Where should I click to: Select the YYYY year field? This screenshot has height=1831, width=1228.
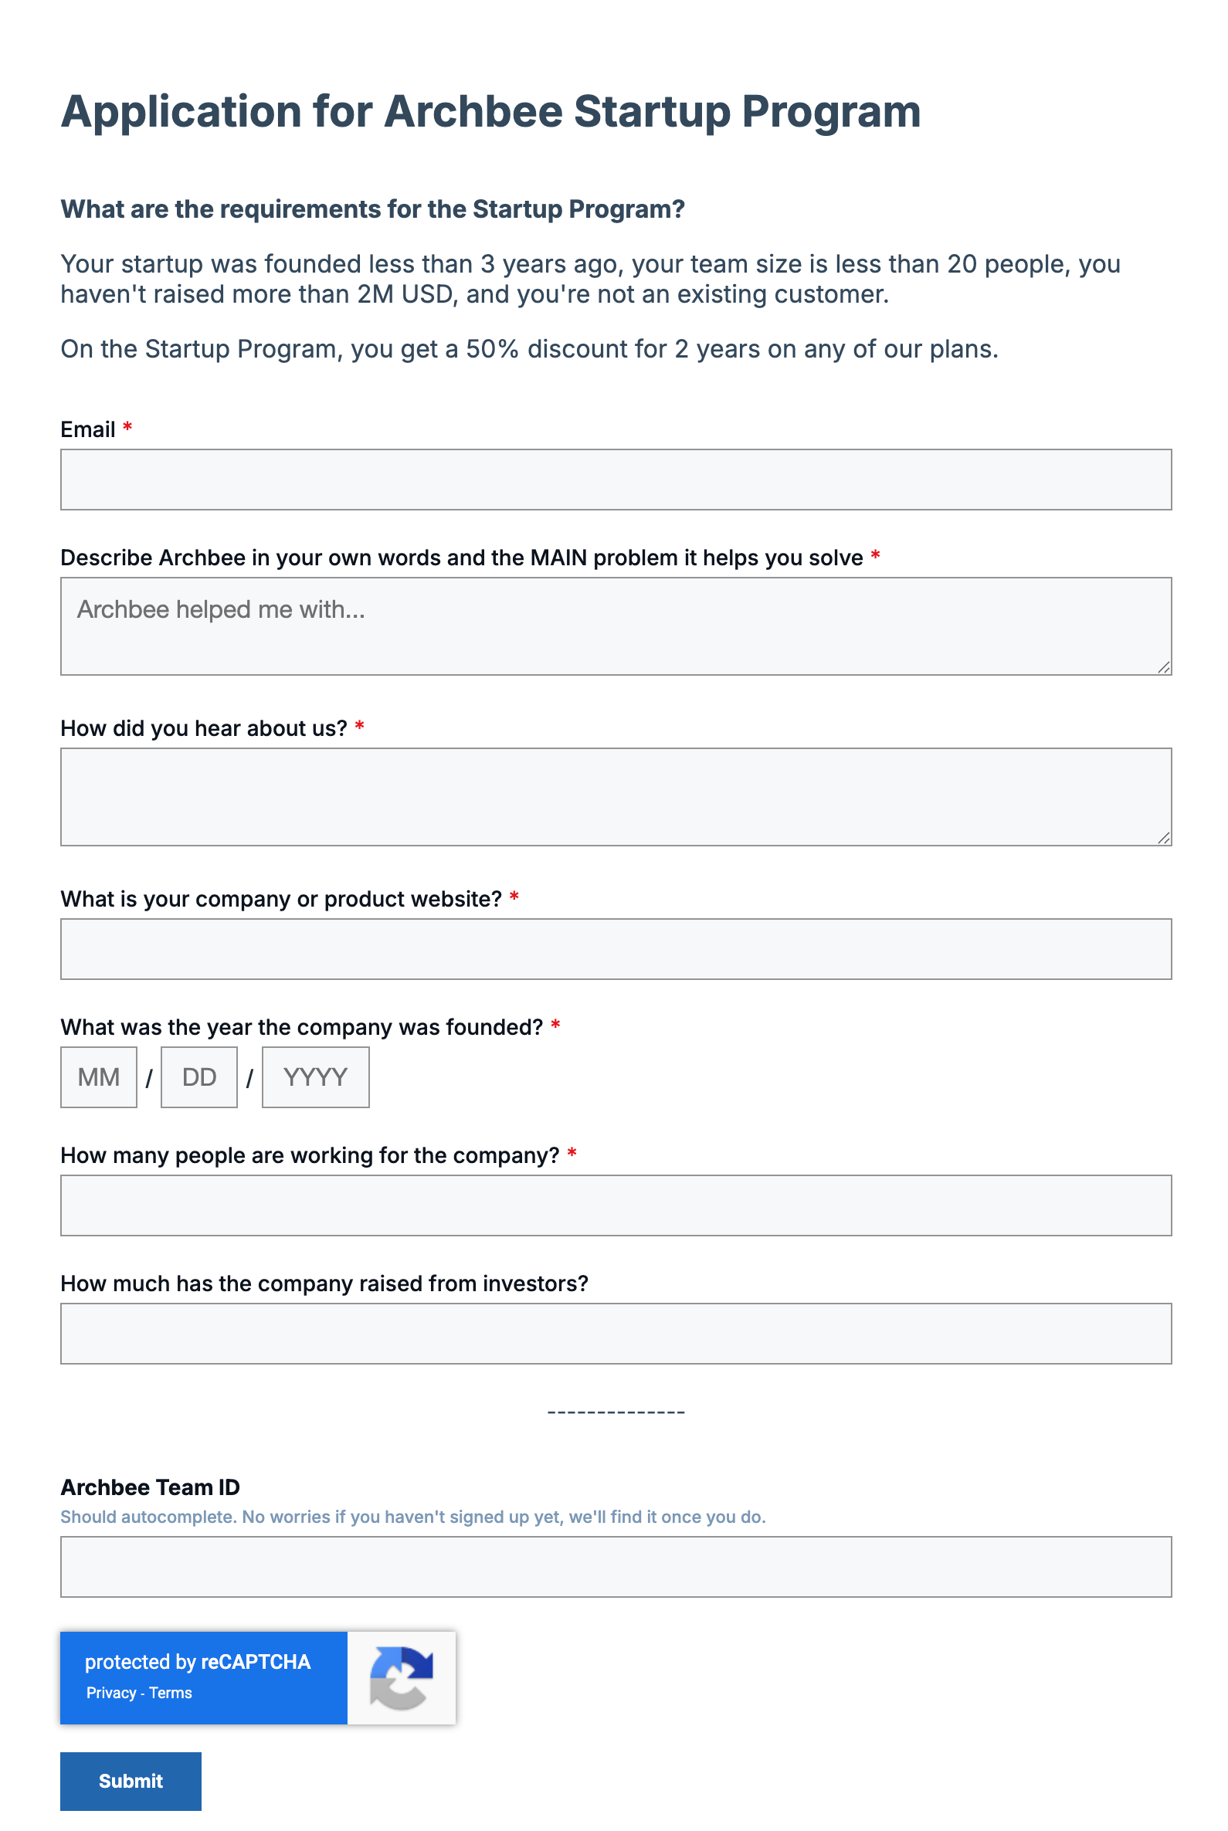tap(315, 1077)
